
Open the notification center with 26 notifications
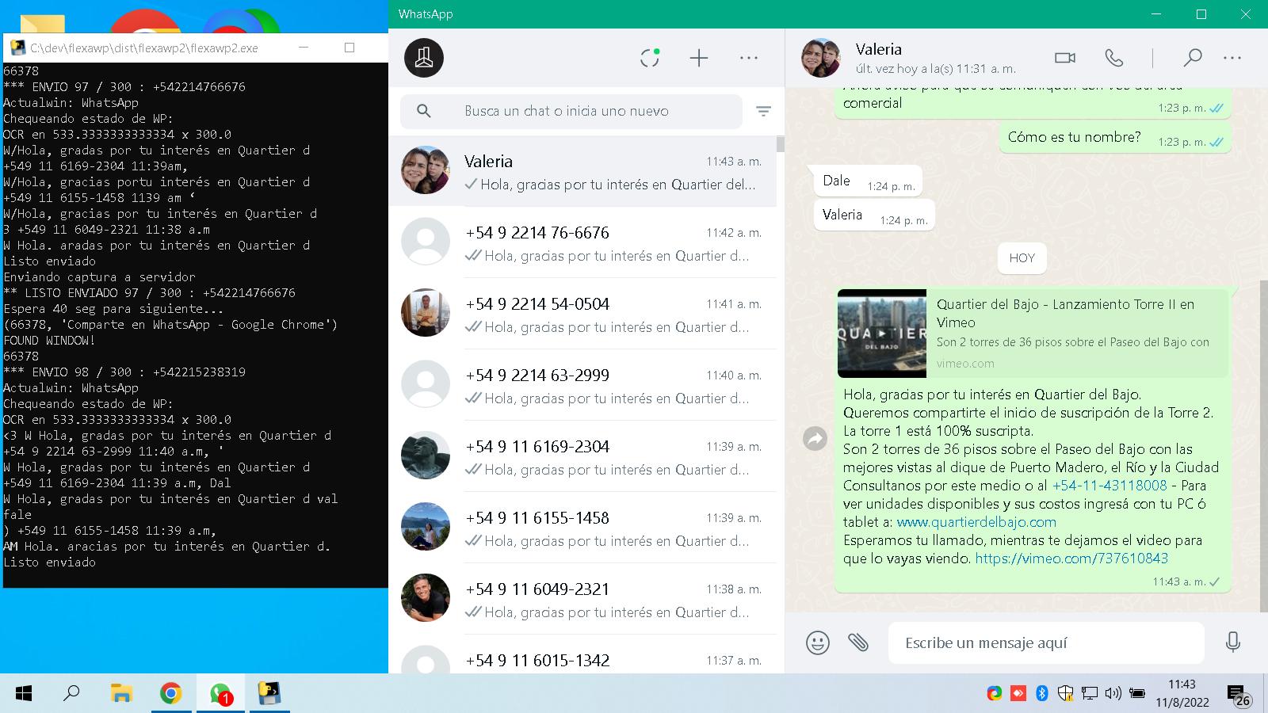click(1239, 696)
